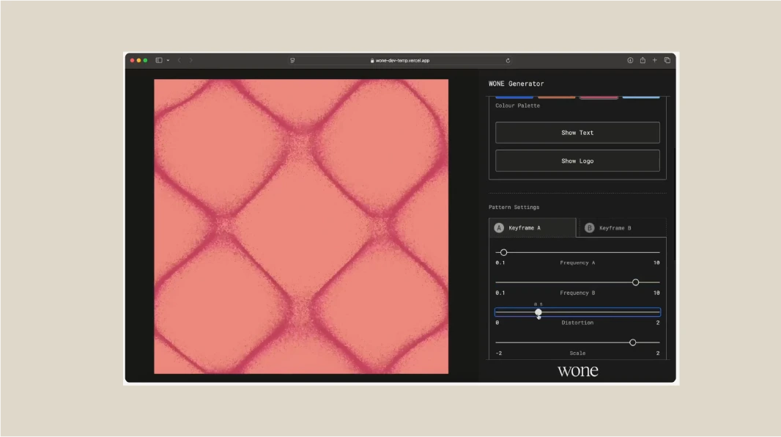Click the Show Text button
This screenshot has width=781, height=437.
577,133
